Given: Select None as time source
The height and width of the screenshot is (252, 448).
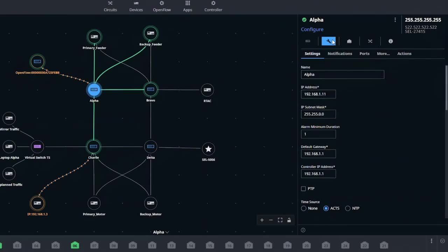Looking at the screenshot, I should coord(304,208).
